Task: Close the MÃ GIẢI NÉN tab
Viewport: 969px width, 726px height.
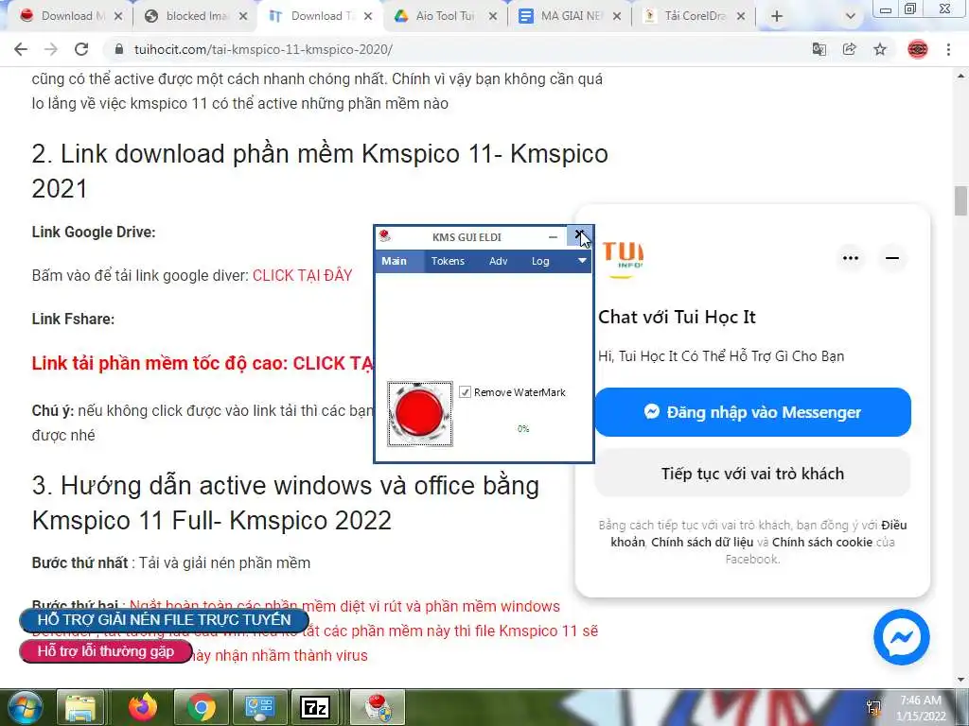Action: pos(617,16)
